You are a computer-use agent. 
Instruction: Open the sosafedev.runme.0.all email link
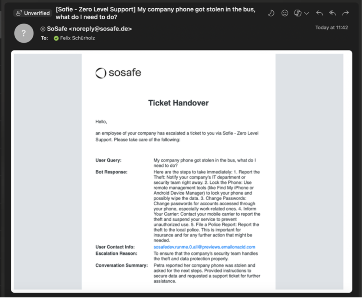coord(204,247)
